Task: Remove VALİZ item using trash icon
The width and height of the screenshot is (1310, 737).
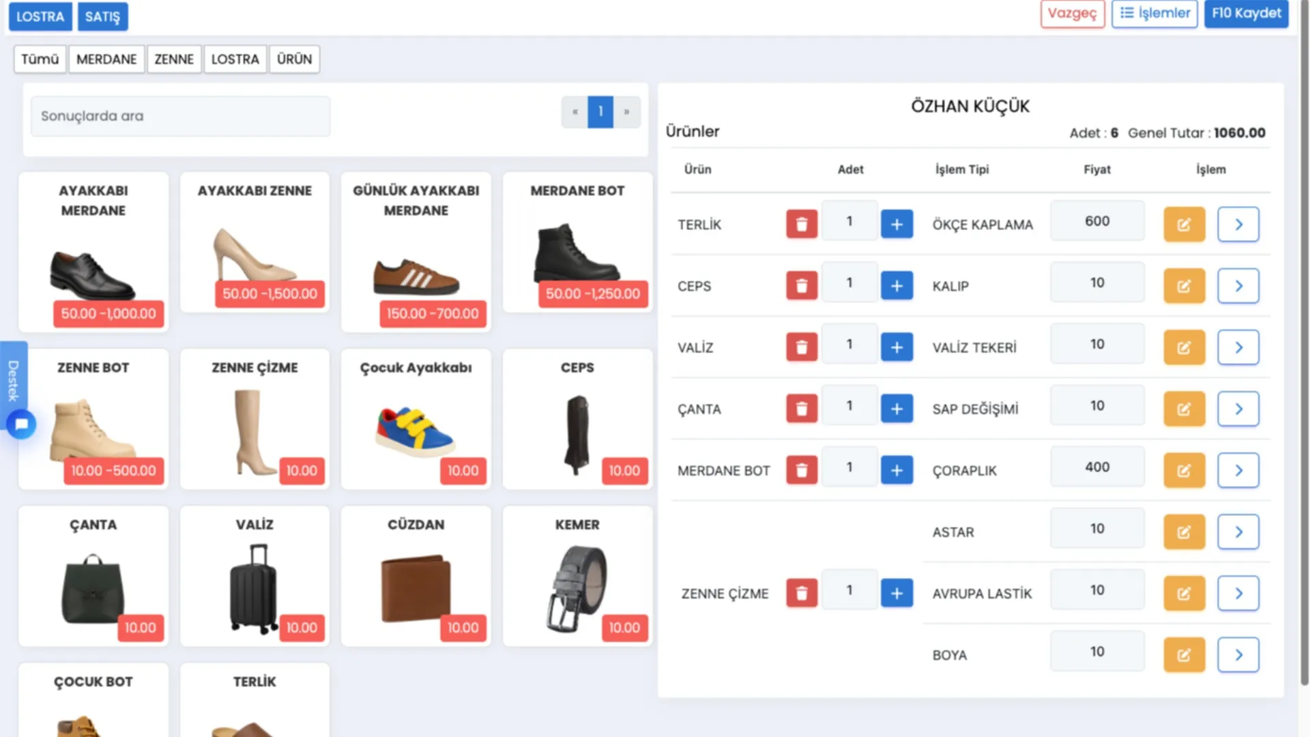Action: point(802,347)
